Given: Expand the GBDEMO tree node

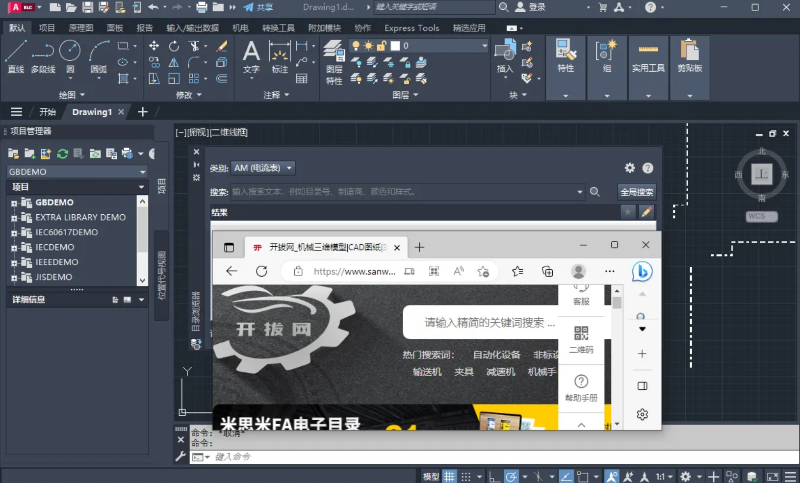Looking at the screenshot, I should point(14,203).
